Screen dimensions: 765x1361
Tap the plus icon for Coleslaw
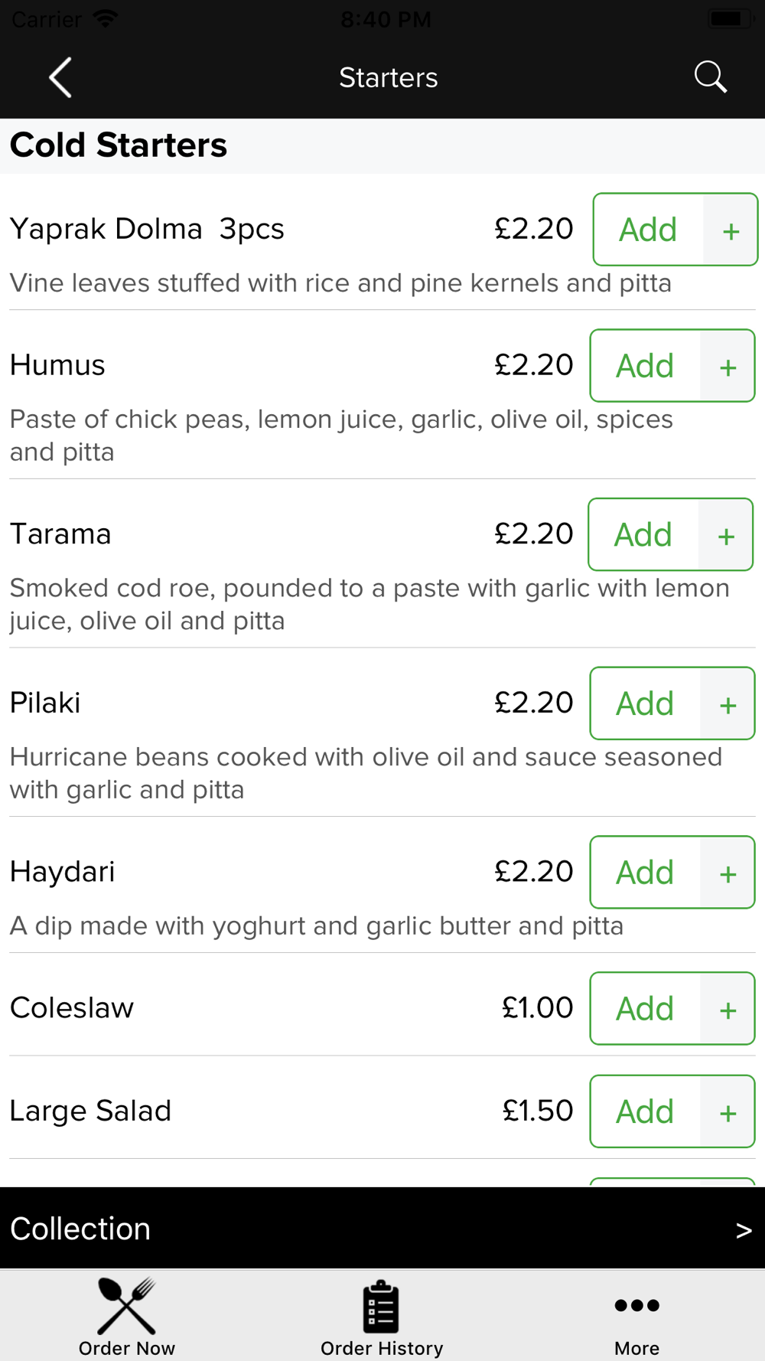728,1009
